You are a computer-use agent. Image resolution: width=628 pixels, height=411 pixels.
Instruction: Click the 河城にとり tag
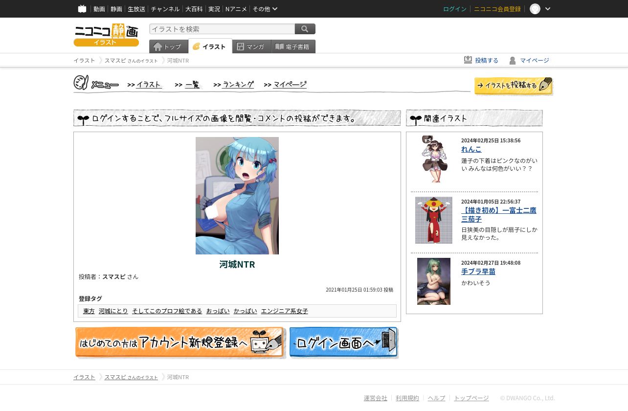click(113, 311)
